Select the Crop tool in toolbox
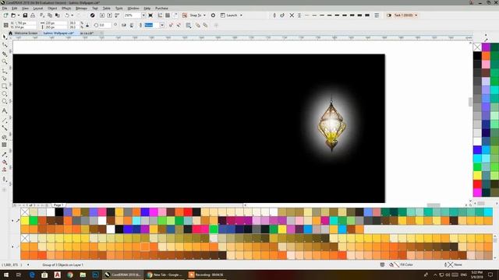This screenshot has height=280, width=499. click(5, 54)
